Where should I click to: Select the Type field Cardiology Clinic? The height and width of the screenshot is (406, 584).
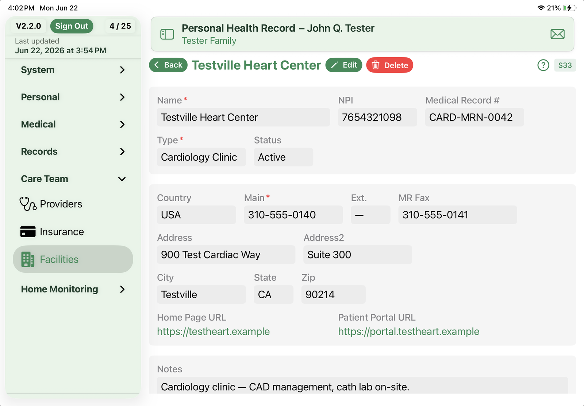pos(201,157)
